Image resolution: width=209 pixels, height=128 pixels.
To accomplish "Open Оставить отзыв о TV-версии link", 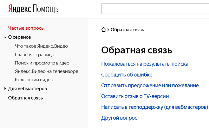I will 135,96.
